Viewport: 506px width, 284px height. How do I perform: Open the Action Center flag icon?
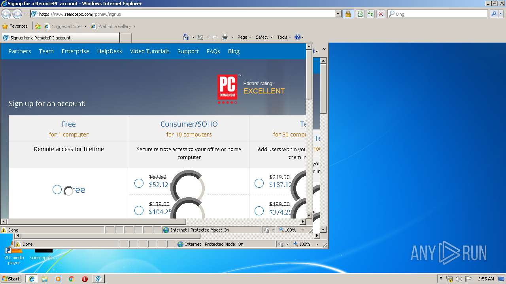tap(468, 279)
